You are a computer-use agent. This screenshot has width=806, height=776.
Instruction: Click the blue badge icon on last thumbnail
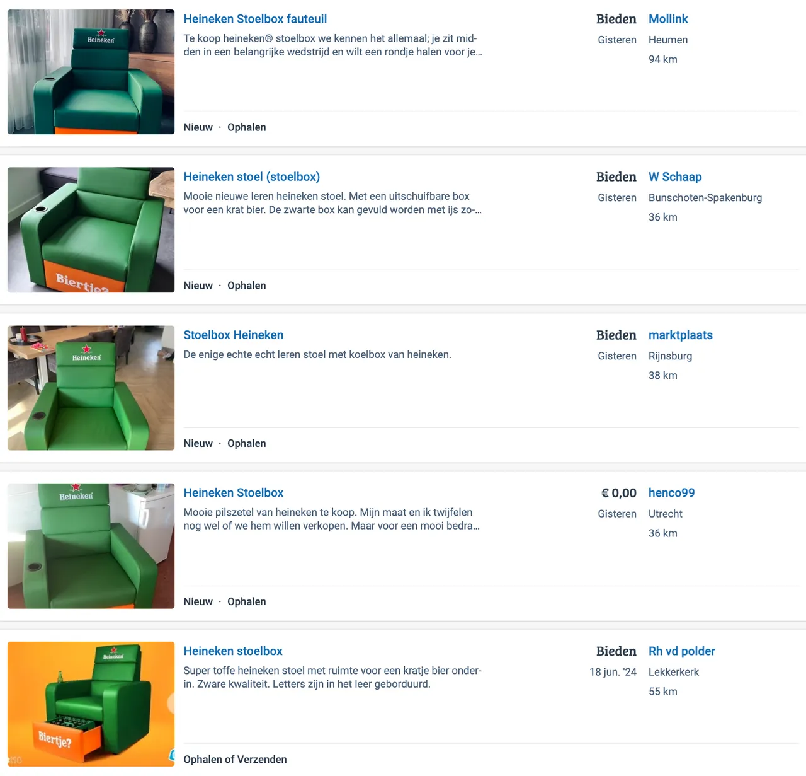point(171,755)
